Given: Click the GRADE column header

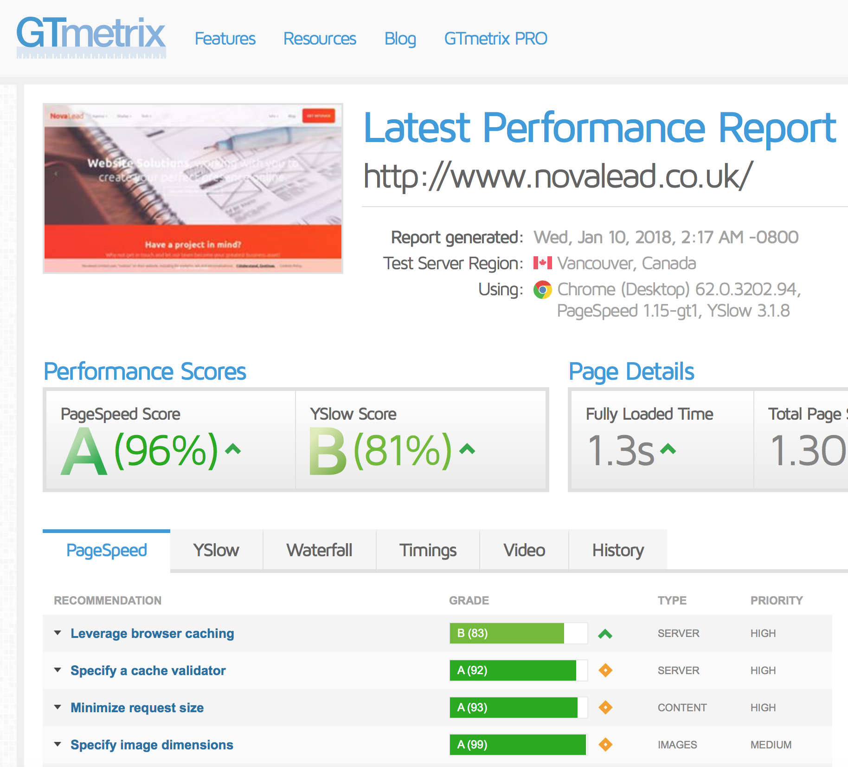Looking at the screenshot, I should click(x=469, y=600).
